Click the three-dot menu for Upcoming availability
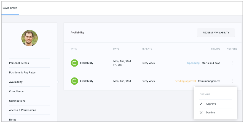 (x=233, y=63)
